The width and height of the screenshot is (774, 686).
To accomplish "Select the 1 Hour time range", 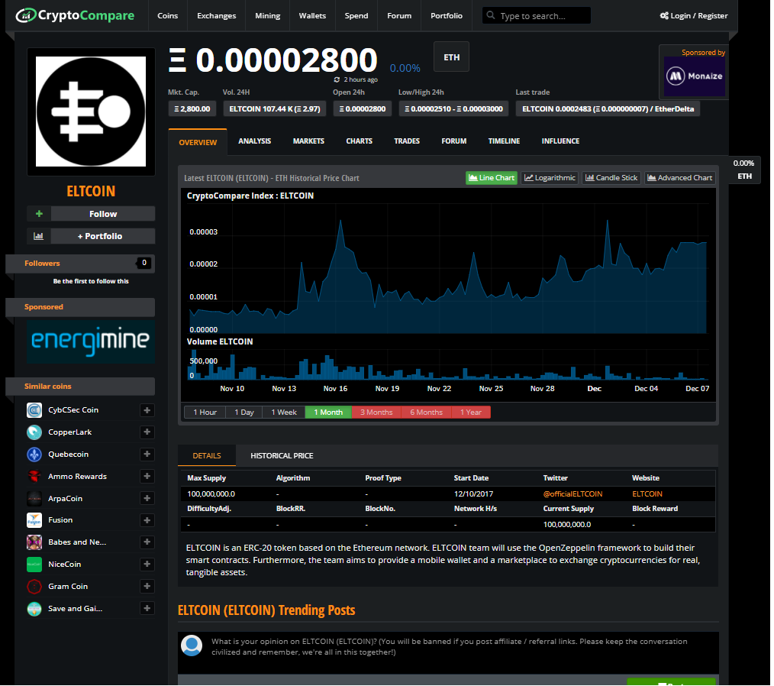I will point(205,413).
